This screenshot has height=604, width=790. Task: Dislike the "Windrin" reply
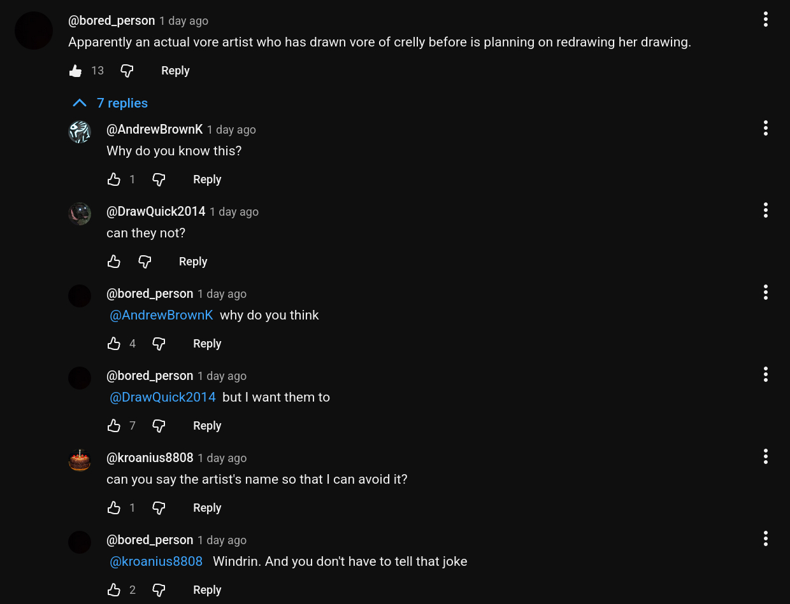pyautogui.click(x=159, y=590)
